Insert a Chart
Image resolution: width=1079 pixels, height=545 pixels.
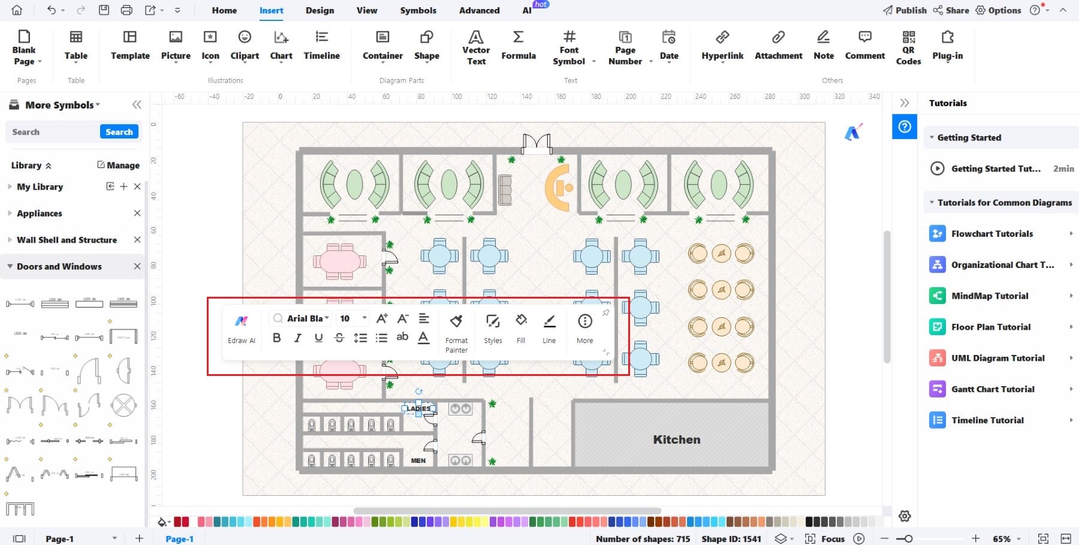281,46
